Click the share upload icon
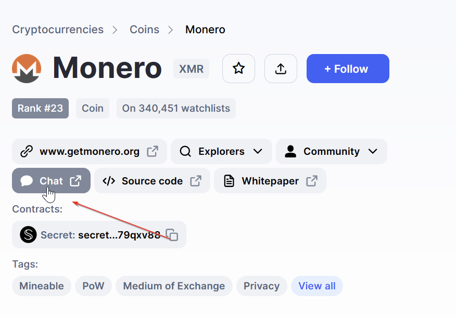The image size is (456, 319). pyautogui.click(x=281, y=69)
